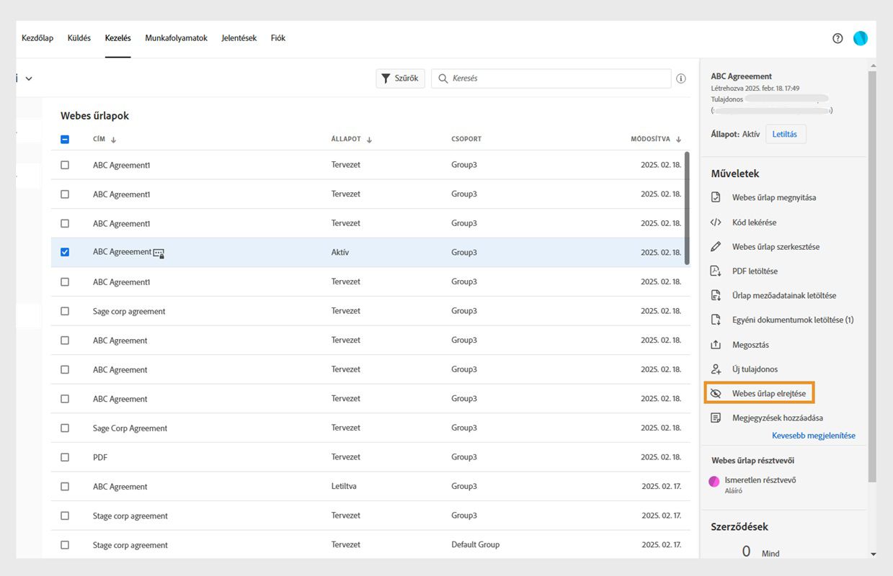Switch to the Jelentések tab
Viewport: 893px width, 576px height.
tap(239, 38)
